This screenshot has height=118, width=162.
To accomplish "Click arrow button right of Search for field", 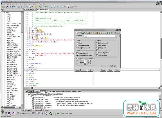I will [119, 36].
